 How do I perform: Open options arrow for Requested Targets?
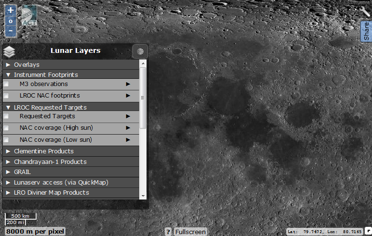tap(128, 116)
